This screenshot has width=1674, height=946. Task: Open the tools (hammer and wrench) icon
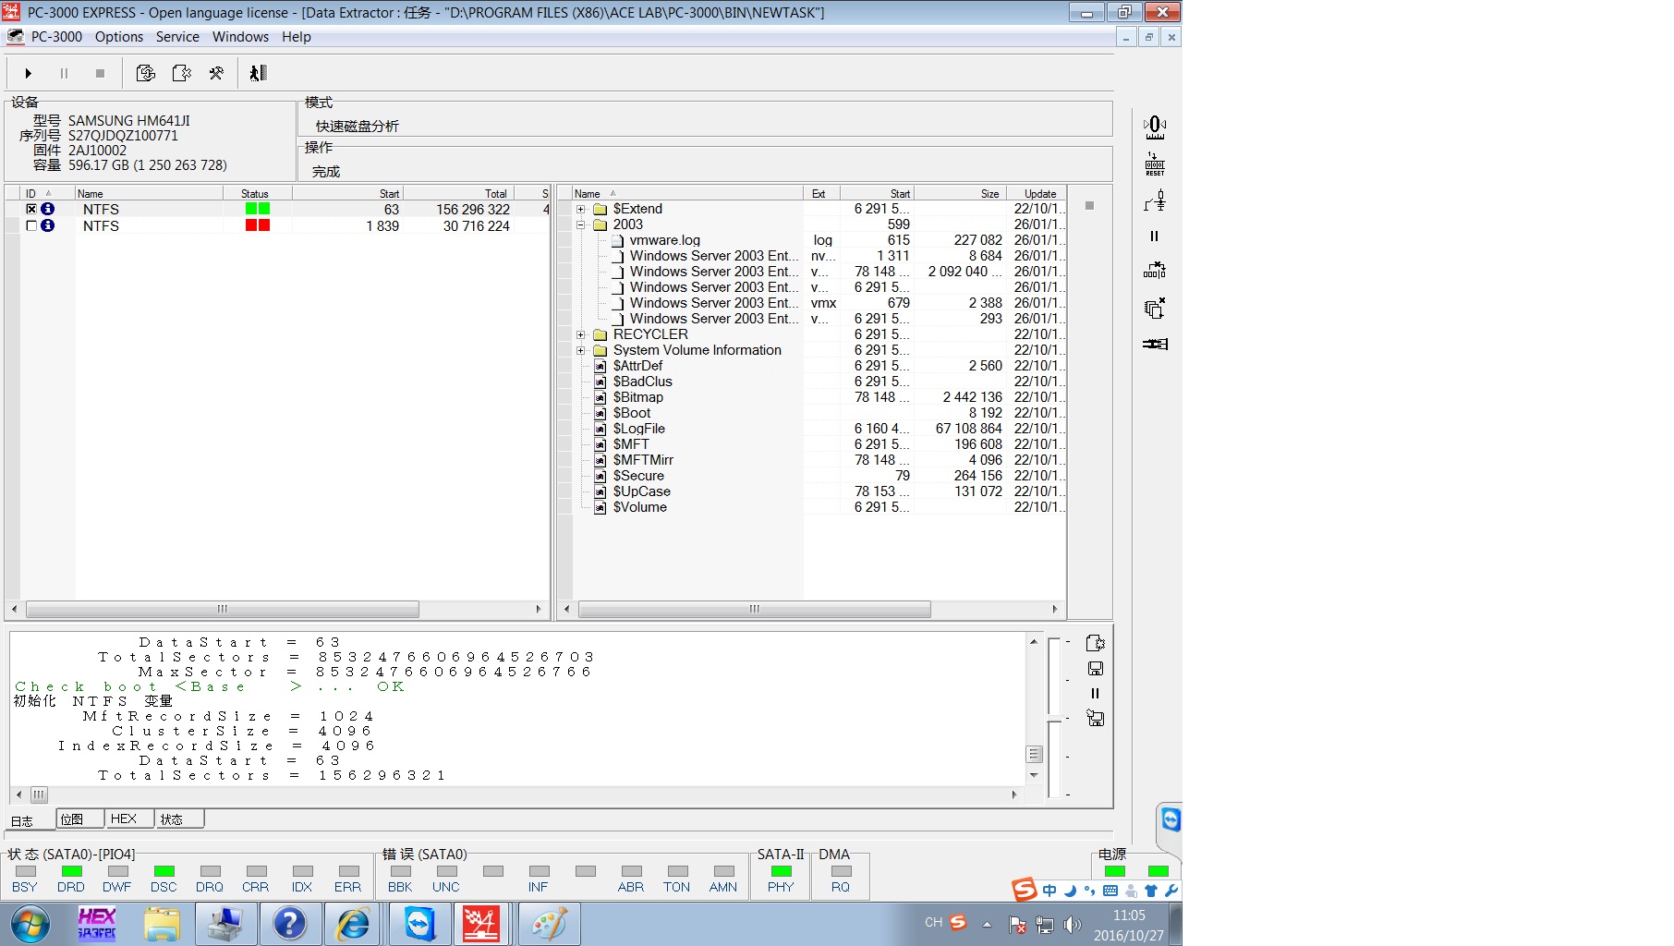tap(216, 73)
